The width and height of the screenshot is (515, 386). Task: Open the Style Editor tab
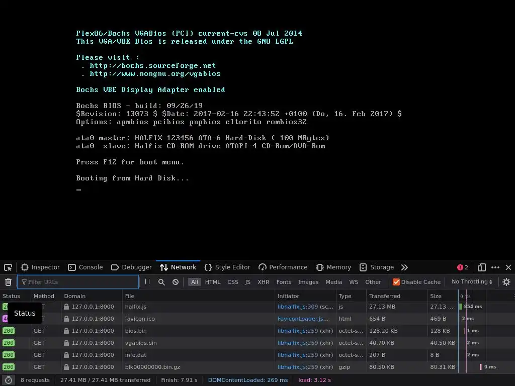pyautogui.click(x=227, y=267)
